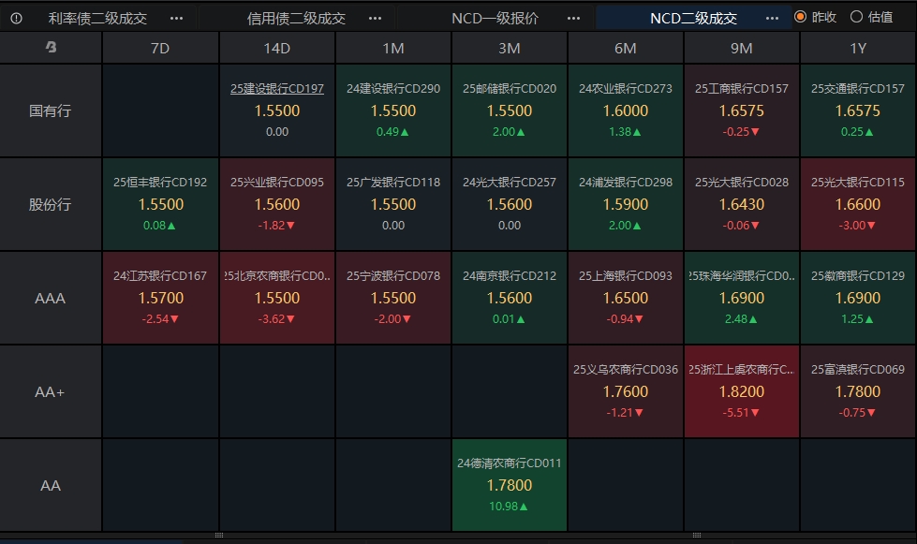Open more options beside 利率债二级成交
The width and height of the screenshot is (917, 544).
tap(176, 18)
